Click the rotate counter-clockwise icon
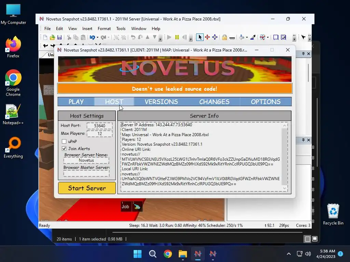Image resolution: width=350 pixels, height=262 pixels. coord(133,37)
